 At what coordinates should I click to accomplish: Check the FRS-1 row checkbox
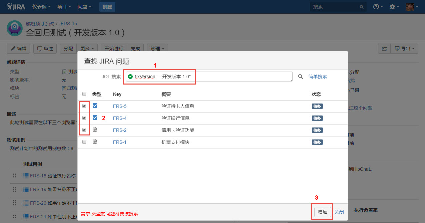pos(84,142)
